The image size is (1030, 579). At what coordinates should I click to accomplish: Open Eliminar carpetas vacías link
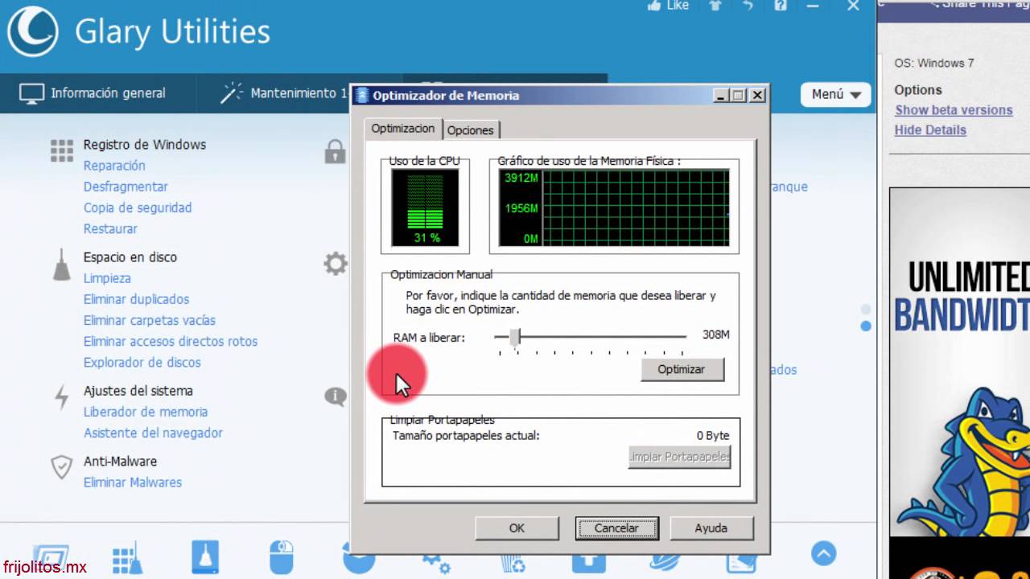tap(150, 320)
